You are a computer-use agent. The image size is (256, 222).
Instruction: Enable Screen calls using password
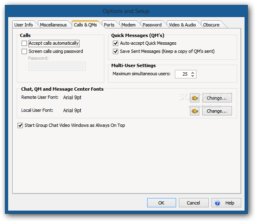(24, 52)
